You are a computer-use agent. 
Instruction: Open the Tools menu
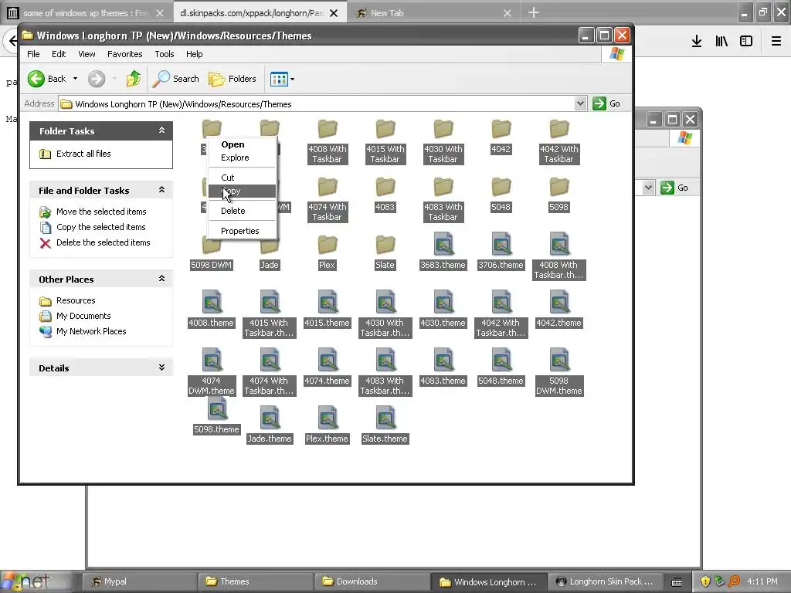pyautogui.click(x=164, y=54)
